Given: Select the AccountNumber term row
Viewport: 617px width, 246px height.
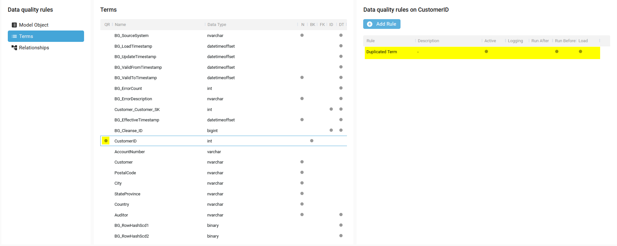Looking at the screenshot, I should 130,152.
